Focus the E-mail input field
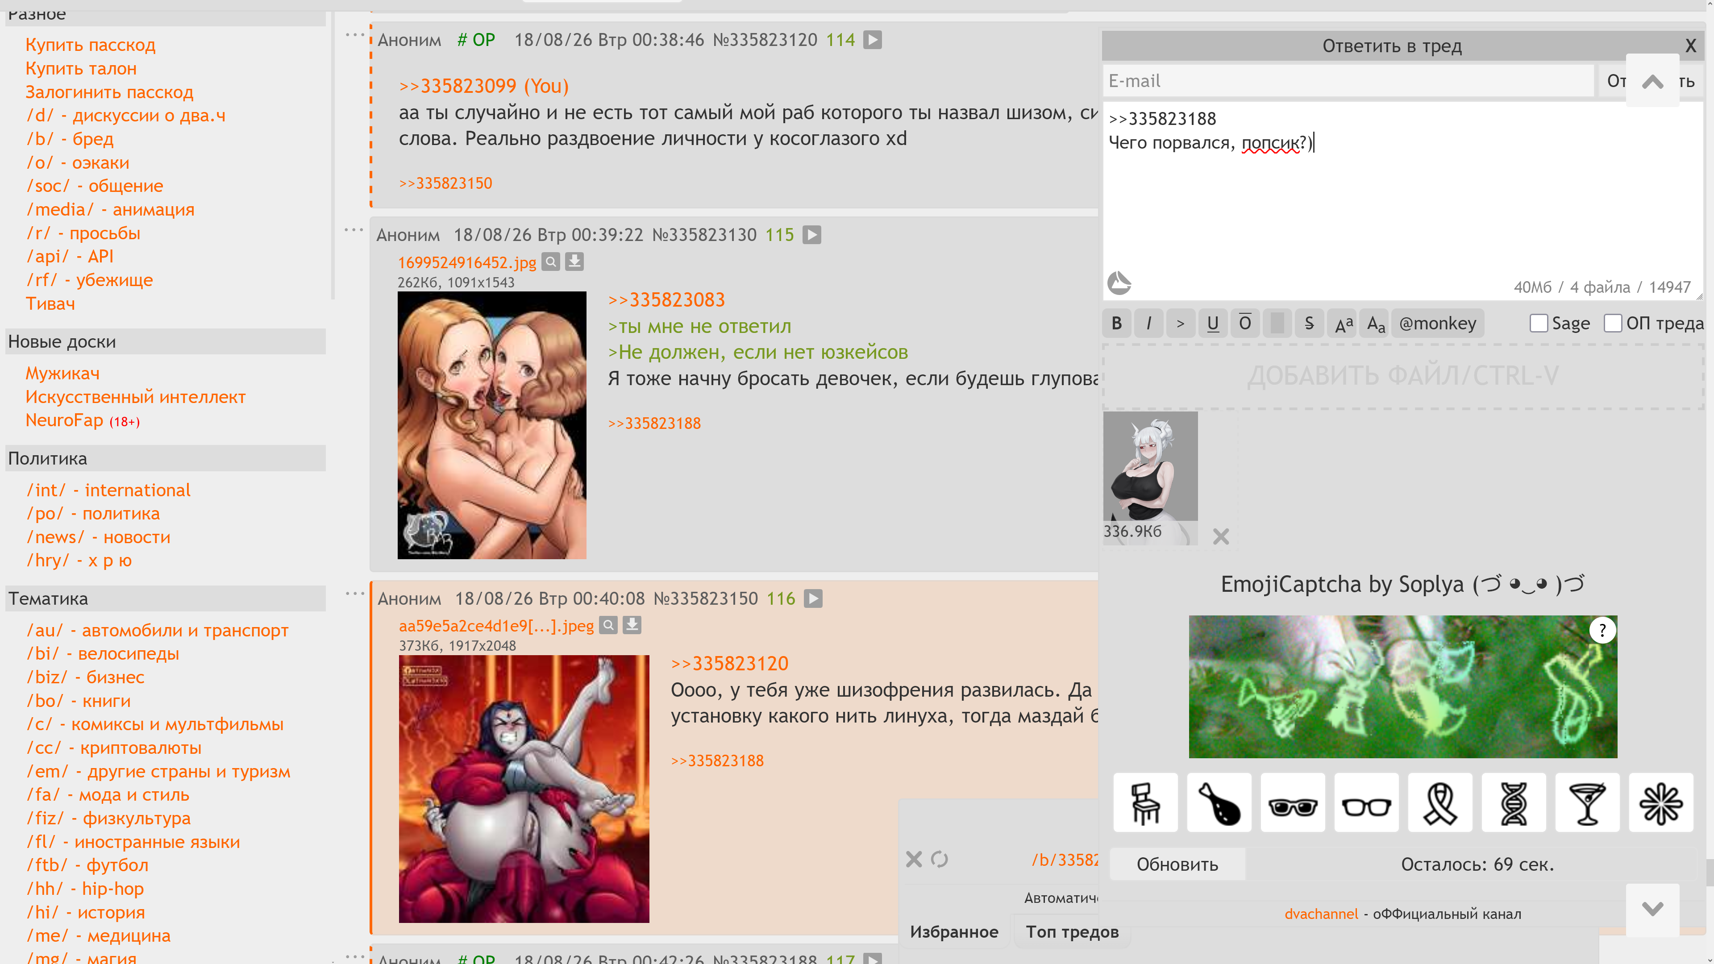This screenshot has width=1714, height=964. click(1349, 81)
